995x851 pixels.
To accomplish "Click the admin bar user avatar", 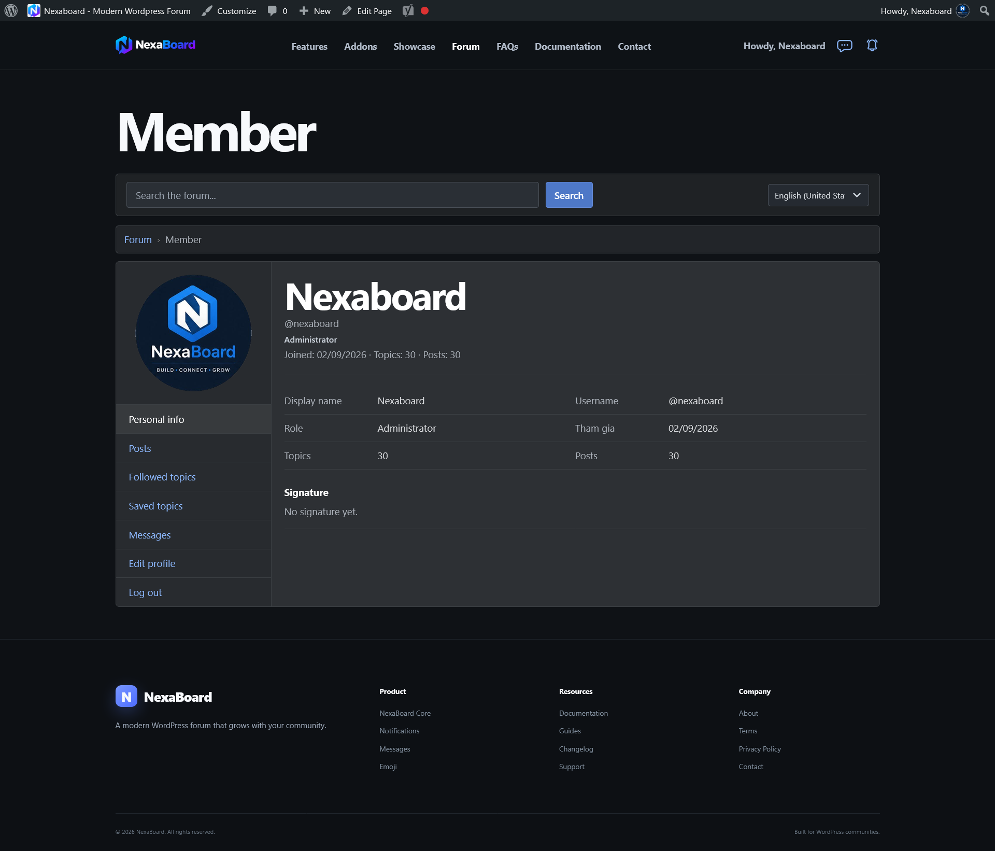I will click(962, 10).
